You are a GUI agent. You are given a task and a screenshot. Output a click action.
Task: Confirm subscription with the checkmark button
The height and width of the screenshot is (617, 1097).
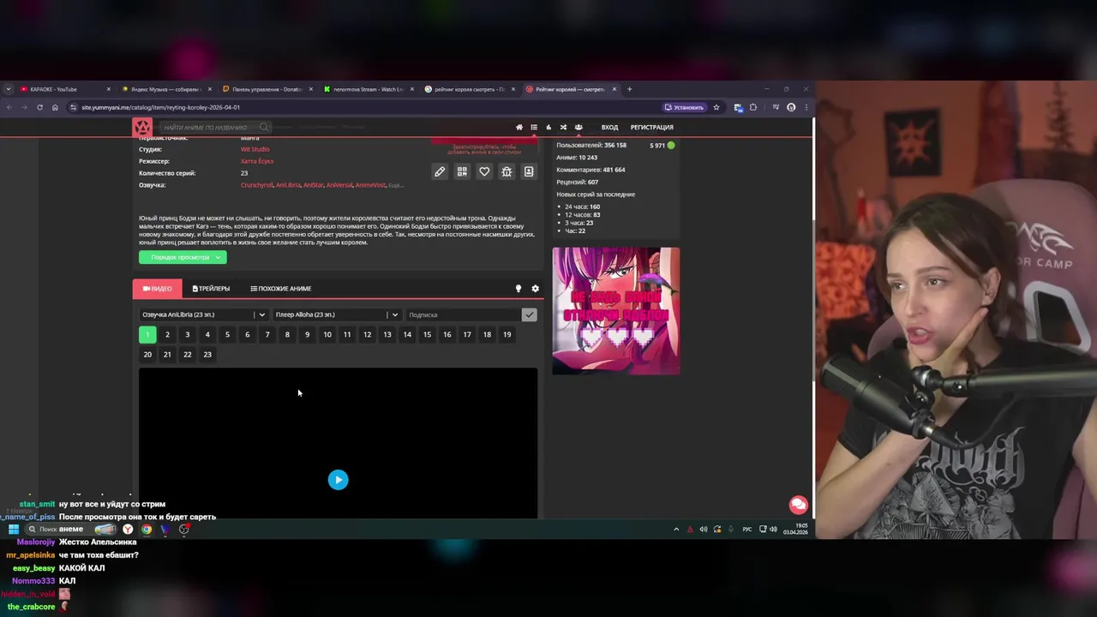tap(530, 314)
